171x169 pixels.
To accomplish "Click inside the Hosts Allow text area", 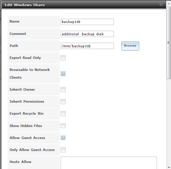I will coord(109,163).
